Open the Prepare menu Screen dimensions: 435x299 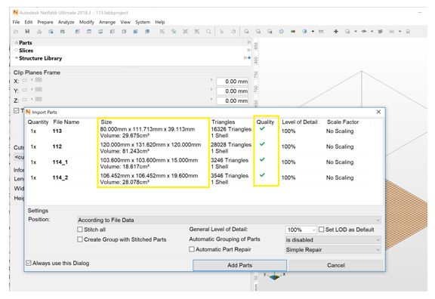point(45,22)
